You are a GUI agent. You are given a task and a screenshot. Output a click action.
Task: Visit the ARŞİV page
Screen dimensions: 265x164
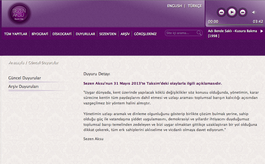coord(125,34)
